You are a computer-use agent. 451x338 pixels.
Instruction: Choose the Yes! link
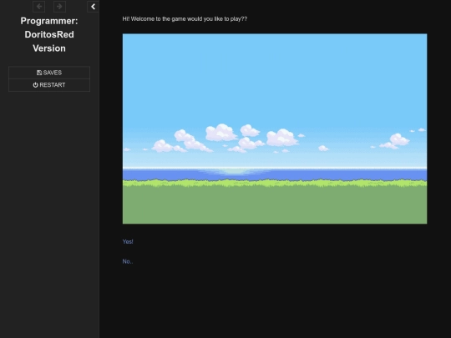[x=128, y=242]
